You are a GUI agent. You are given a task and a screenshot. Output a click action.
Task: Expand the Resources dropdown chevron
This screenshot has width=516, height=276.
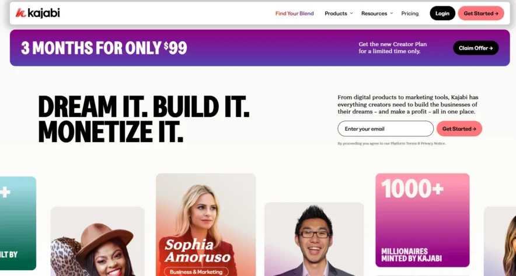click(x=391, y=13)
